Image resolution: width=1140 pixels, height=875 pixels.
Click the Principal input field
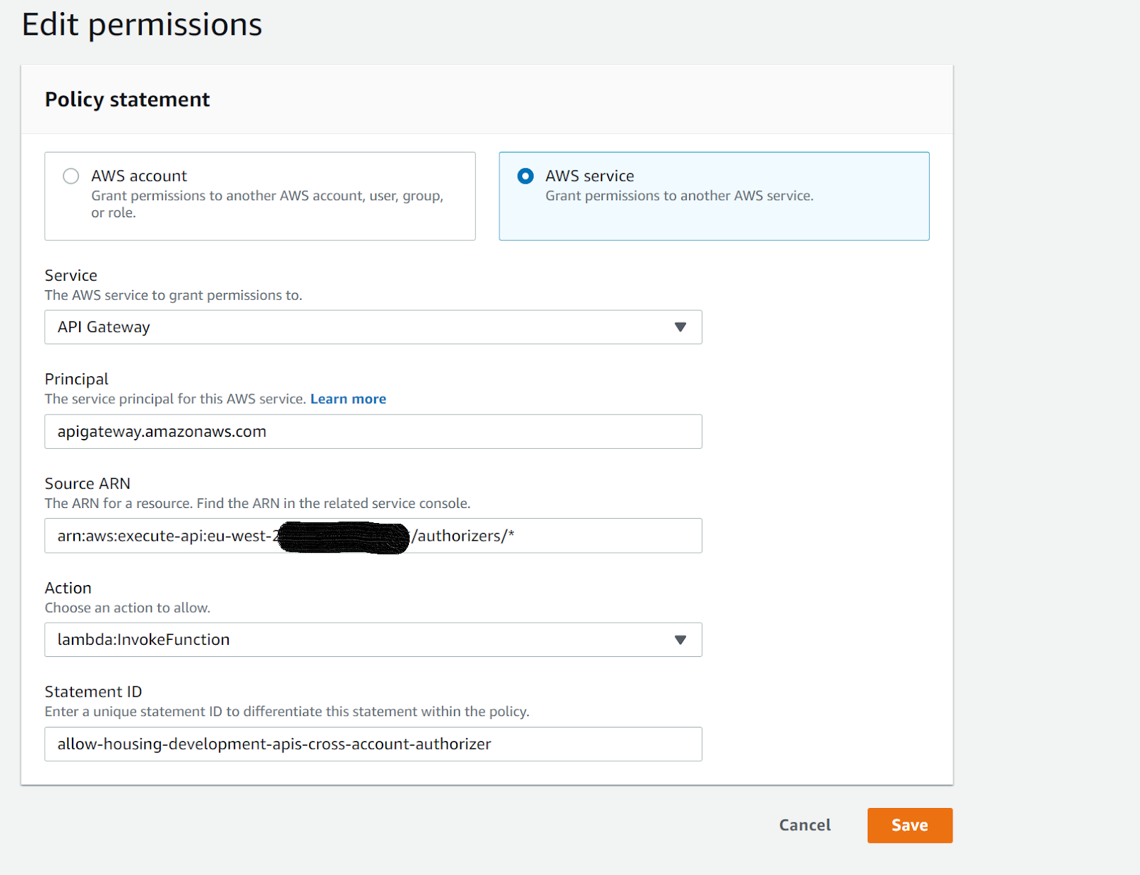(x=373, y=432)
